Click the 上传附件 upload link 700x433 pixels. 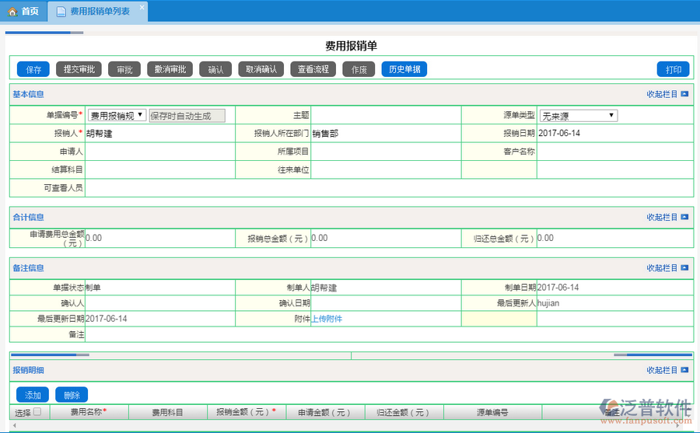coord(327,319)
